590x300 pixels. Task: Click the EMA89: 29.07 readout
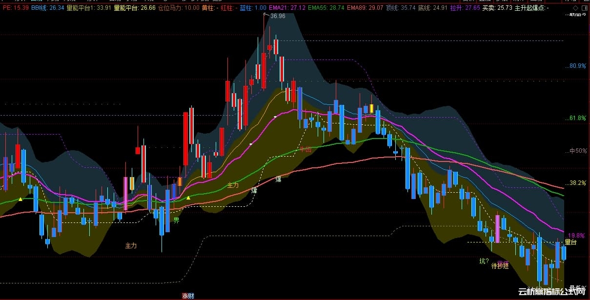pos(365,8)
